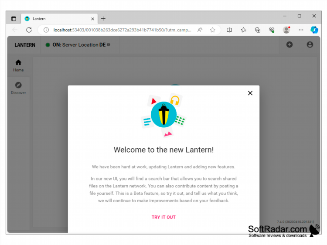Click the LANTERN logo text
The width and height of the screenshot is (327, 245).
pos(25,45)
